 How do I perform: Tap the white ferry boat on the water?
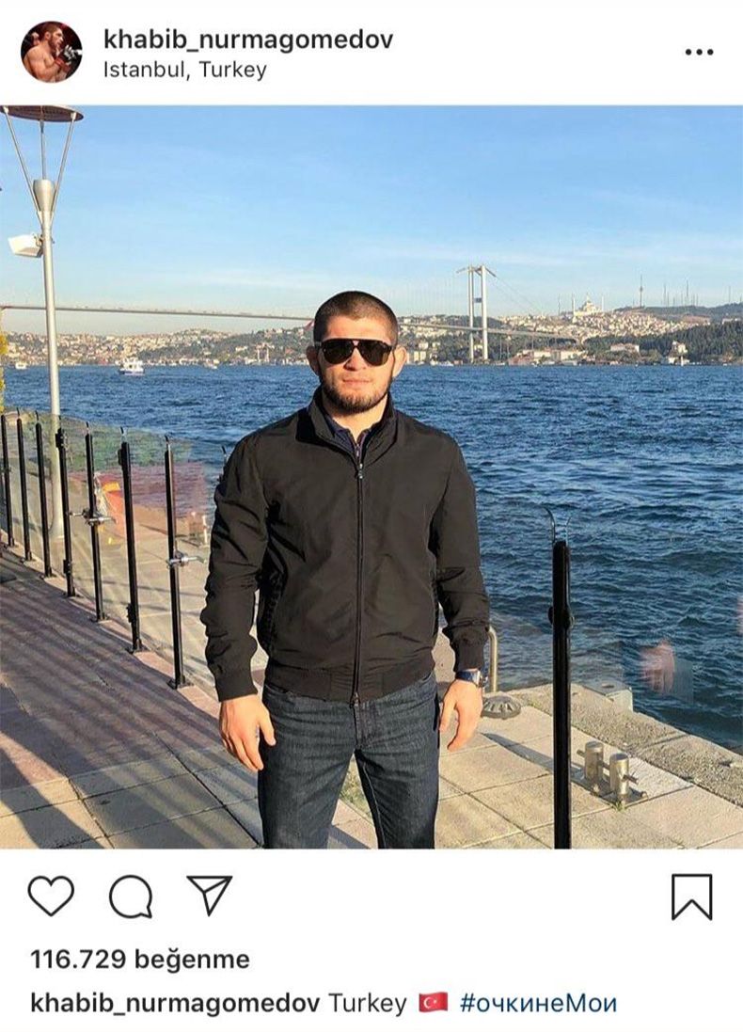(x=131, y=366)
